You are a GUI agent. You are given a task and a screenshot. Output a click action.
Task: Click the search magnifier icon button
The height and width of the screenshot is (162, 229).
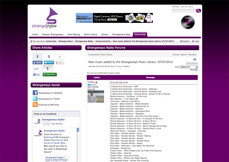pyautogui.click(x=198, y=11)
